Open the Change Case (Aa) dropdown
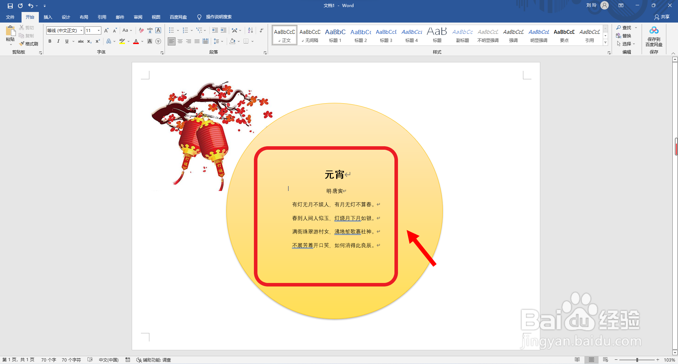Viewport: 678px width, 364px height. click(x=127, y=30)
